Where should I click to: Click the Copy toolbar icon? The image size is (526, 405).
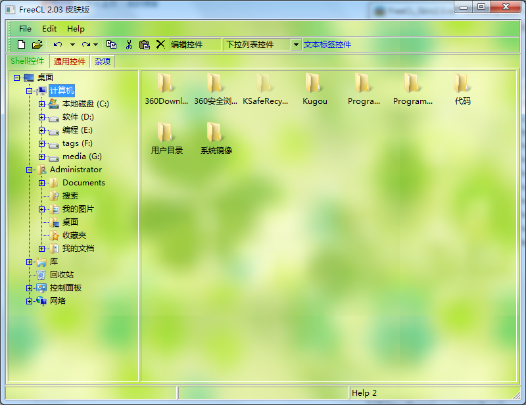coord(111,44)
